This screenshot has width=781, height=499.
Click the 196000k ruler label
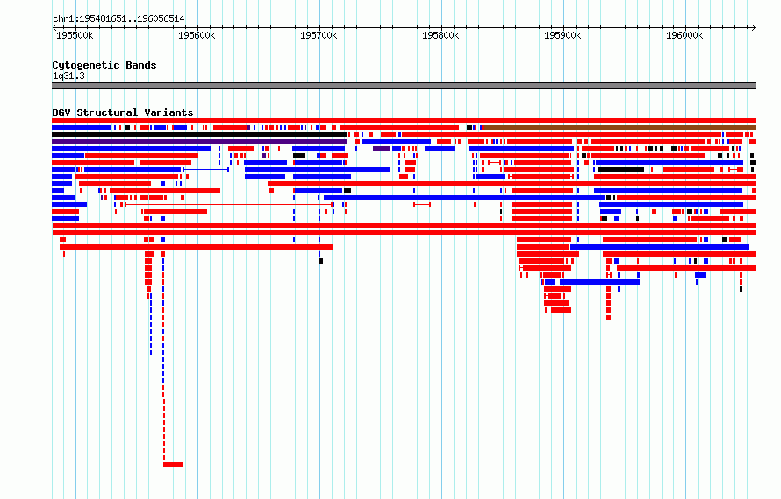pos(684,35)
